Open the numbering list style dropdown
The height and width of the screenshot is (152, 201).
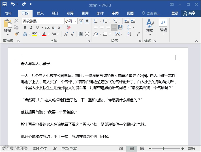[110, 21]
